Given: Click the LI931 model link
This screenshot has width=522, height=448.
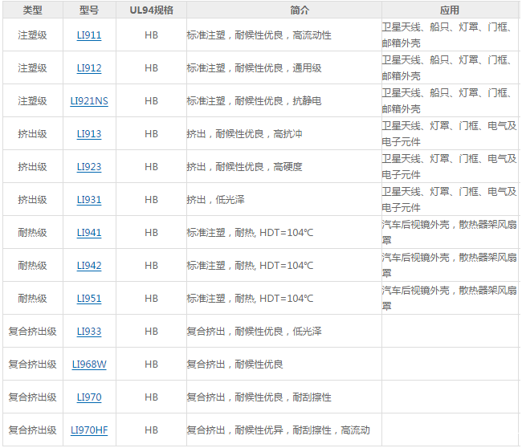Looking at the screenshot, I should click(89, 200).
